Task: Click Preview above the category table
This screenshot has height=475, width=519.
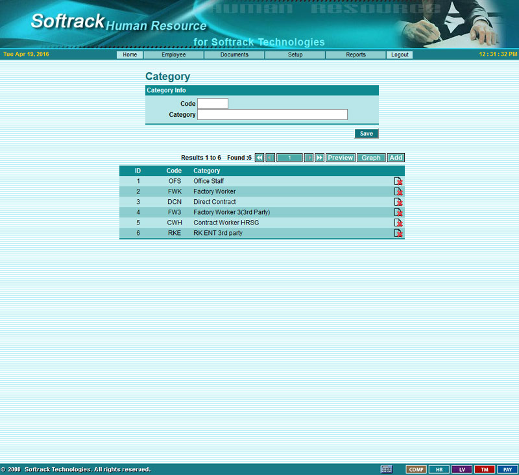Action: tap(341, 158)
